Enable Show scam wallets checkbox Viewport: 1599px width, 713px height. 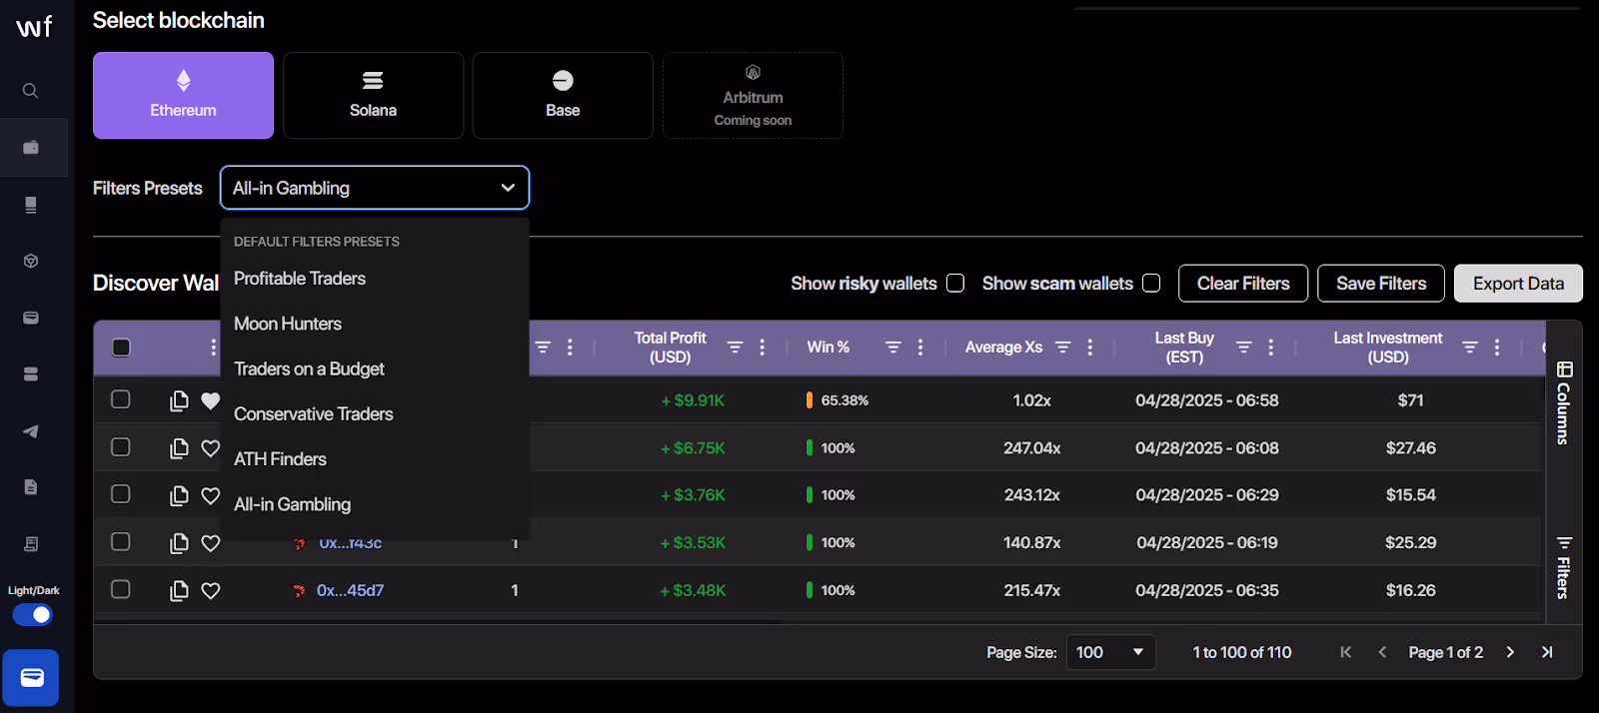click(1151, 284)
